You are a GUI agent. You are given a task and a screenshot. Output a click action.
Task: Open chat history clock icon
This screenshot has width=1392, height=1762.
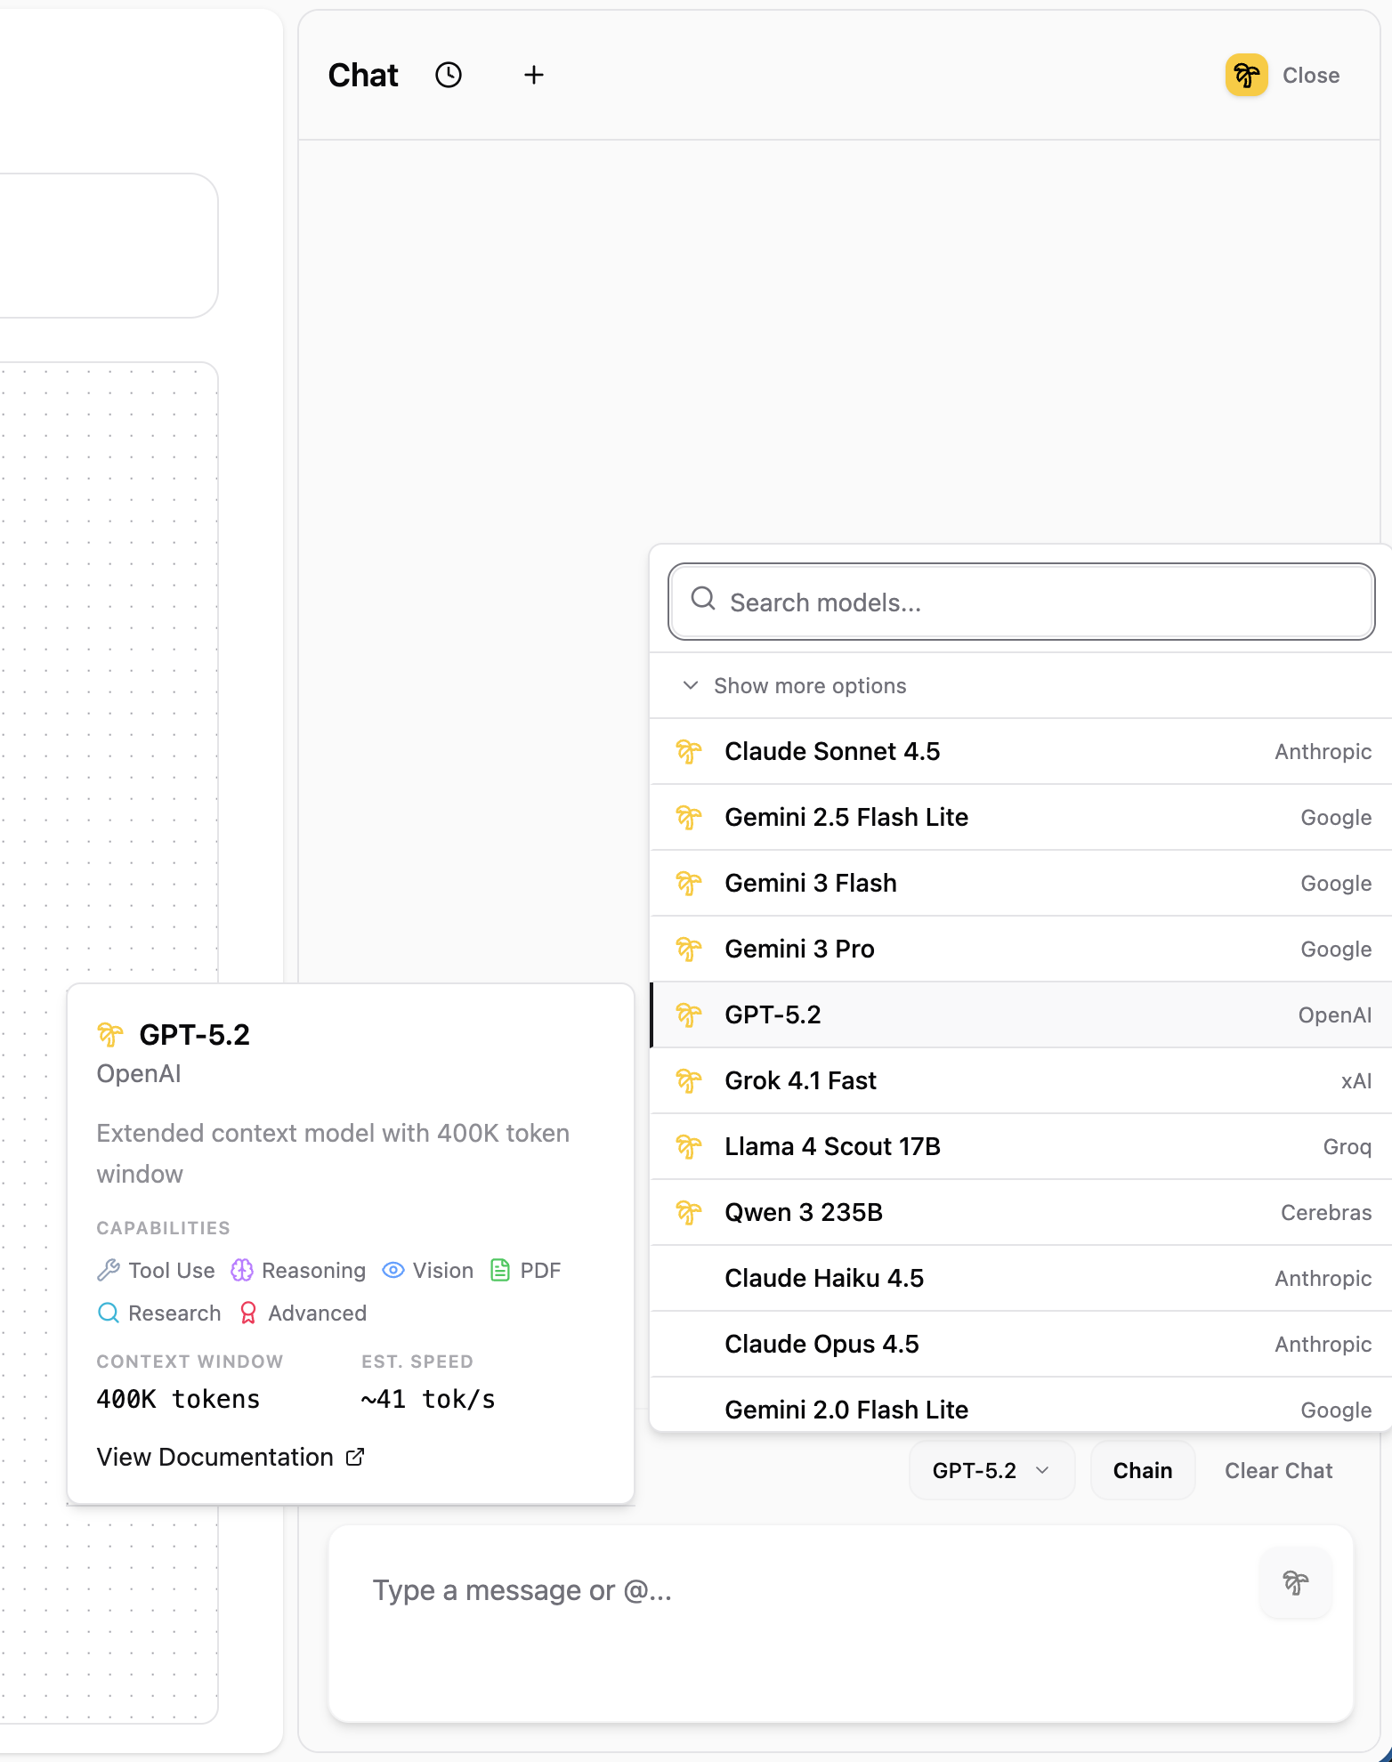click(449, 75)
